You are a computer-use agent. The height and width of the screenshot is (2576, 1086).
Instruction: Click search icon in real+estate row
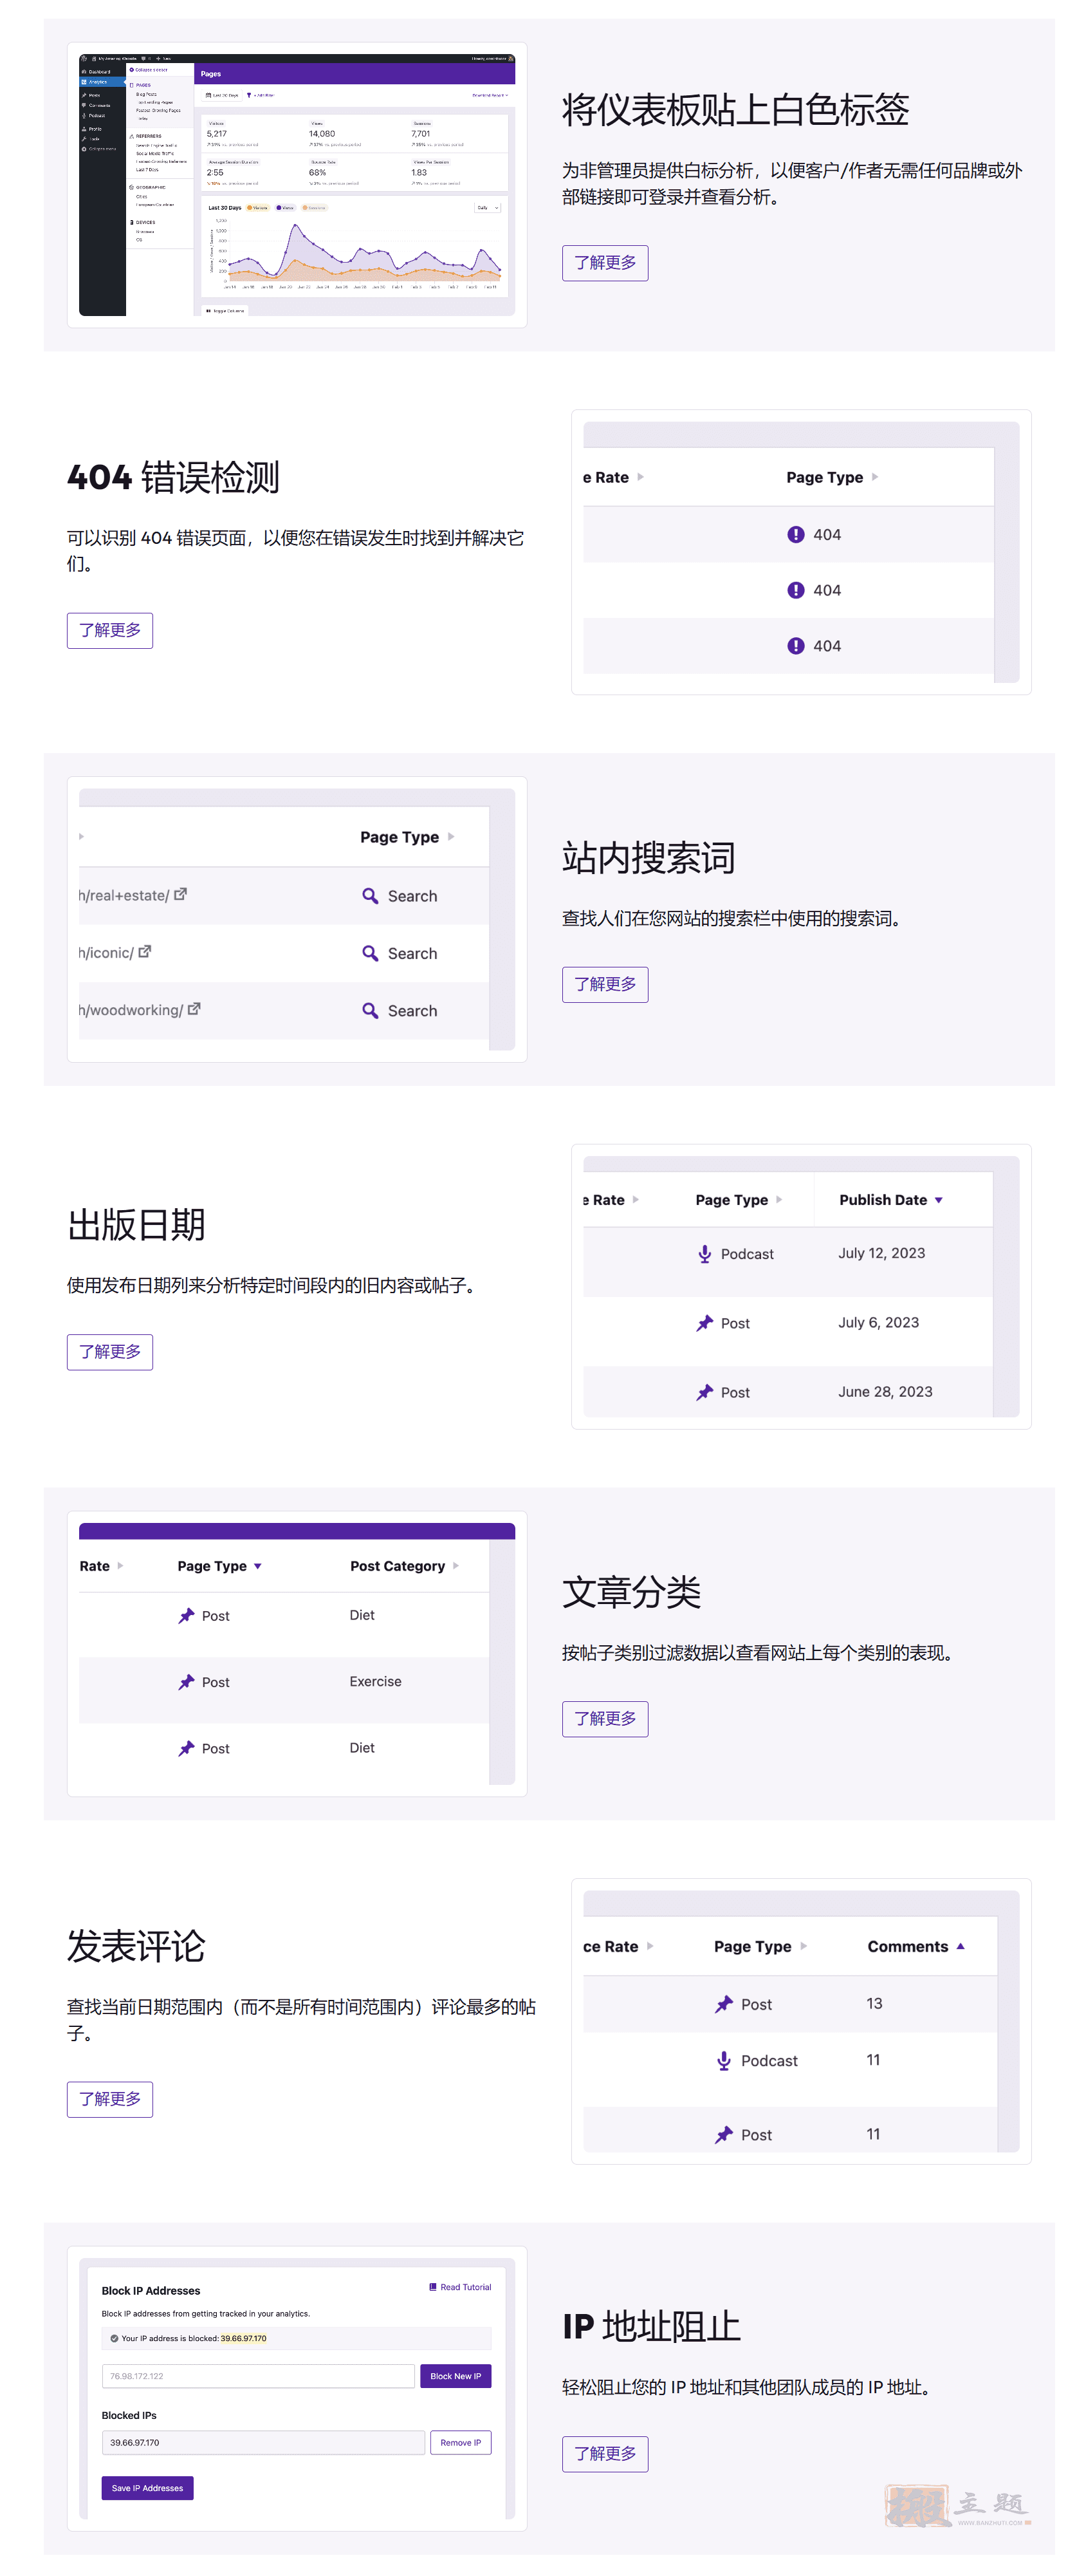pos(370,896)
